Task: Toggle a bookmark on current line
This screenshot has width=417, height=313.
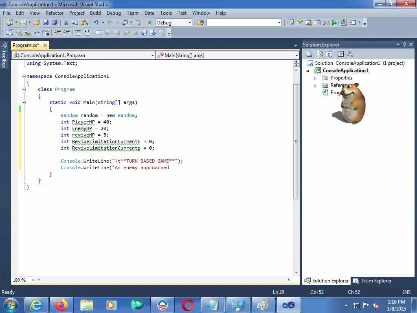Action: (x=99, y=33)
